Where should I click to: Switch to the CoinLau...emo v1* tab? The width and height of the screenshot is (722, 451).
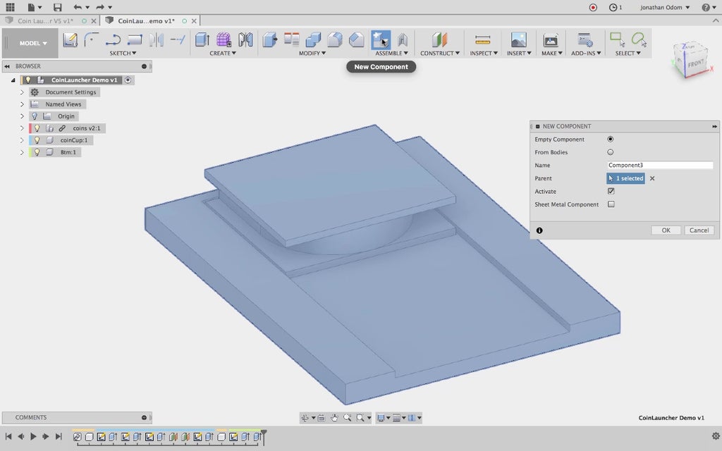[x=146, y=20]
